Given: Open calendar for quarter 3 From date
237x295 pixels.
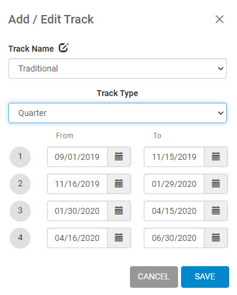Looking at the screenshot, I should click(119, 211).
